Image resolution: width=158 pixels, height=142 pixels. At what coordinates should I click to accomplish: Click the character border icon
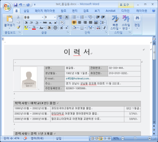coord(66,17)
